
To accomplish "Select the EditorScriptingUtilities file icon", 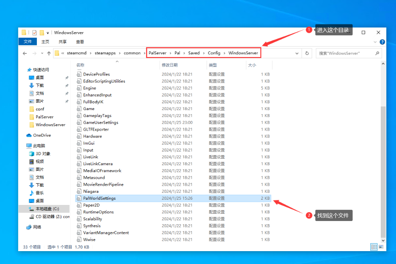I will 79,81.
